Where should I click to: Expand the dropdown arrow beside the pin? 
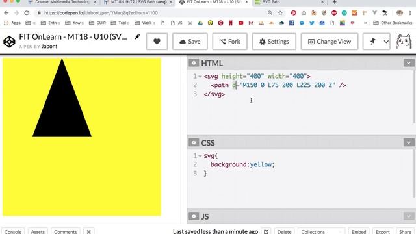[386, 42]
